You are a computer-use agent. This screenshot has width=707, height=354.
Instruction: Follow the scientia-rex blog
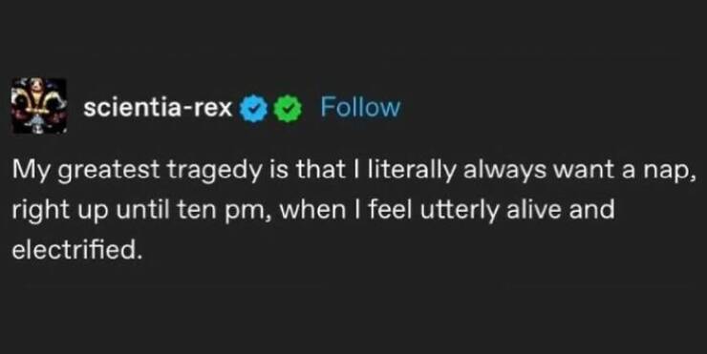point(360,108)
